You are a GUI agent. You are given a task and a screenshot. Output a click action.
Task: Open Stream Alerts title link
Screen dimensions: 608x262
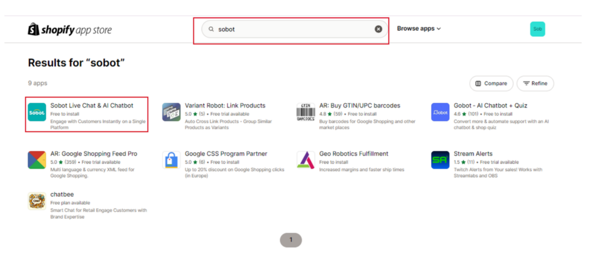click(x=473, y=154)
